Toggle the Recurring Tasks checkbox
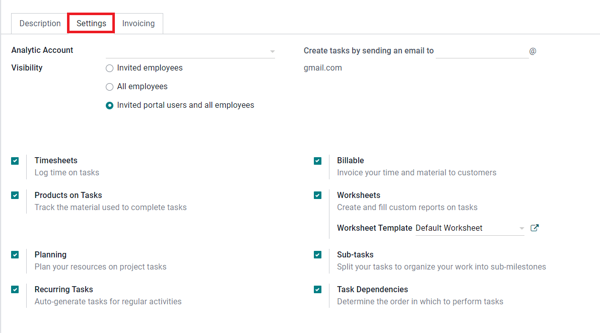The height and width of the screenshot is (333, 600). tap(15, 289)
